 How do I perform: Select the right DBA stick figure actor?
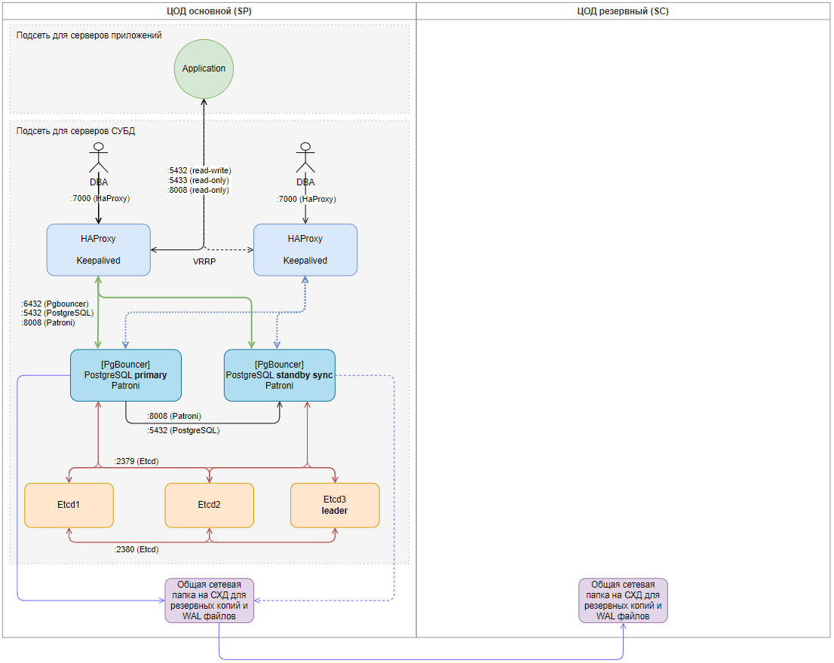tap(305, 157)
